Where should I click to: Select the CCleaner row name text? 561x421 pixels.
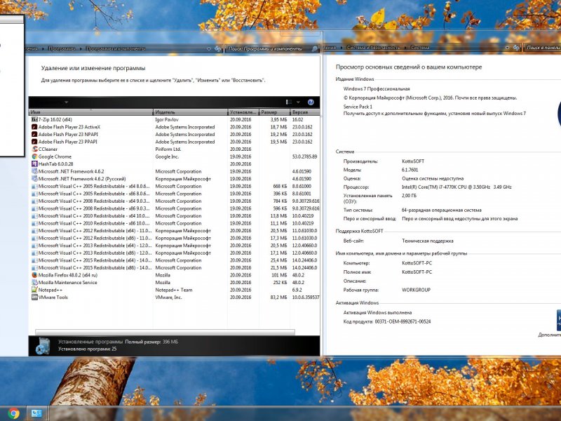point(48,149)
